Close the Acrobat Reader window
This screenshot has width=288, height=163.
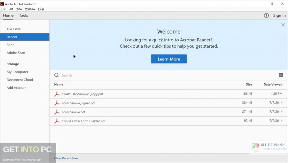tap(282, 4)
